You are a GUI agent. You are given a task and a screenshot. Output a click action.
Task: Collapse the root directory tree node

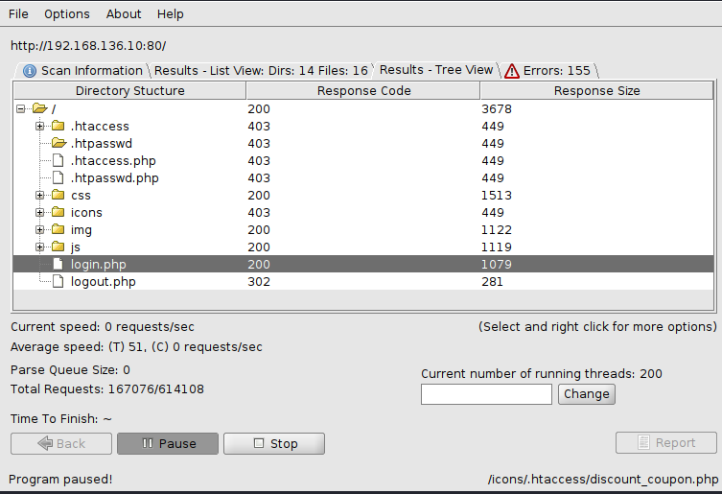click(x=21, y=109)
